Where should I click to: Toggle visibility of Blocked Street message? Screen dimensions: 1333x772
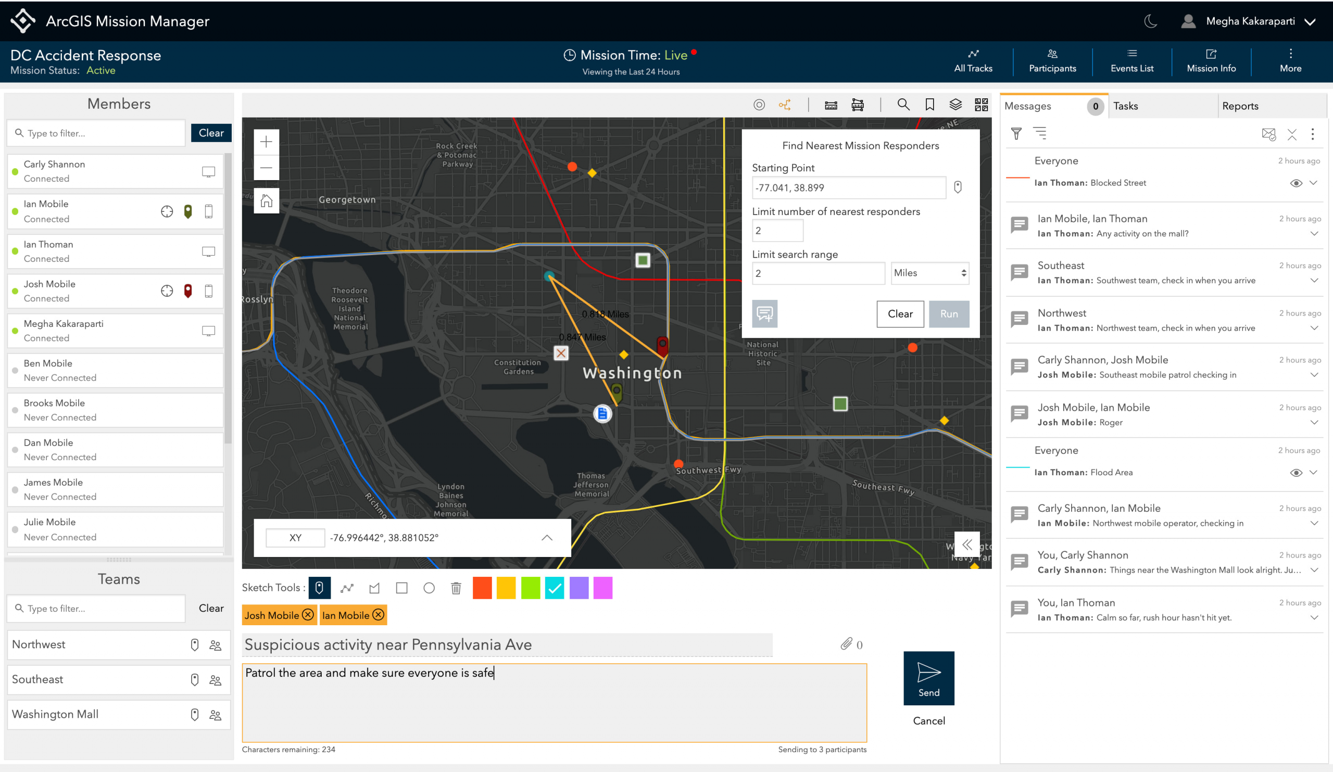[x=1296, y=183]
